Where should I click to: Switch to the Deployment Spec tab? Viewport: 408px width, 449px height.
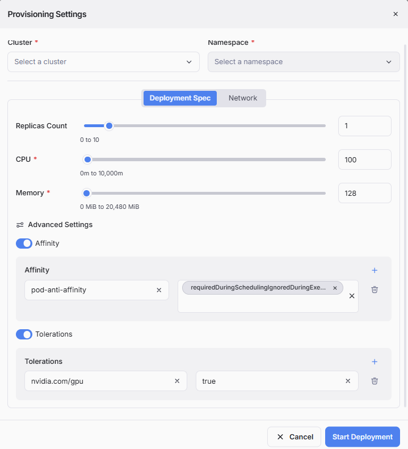[180, 98]
